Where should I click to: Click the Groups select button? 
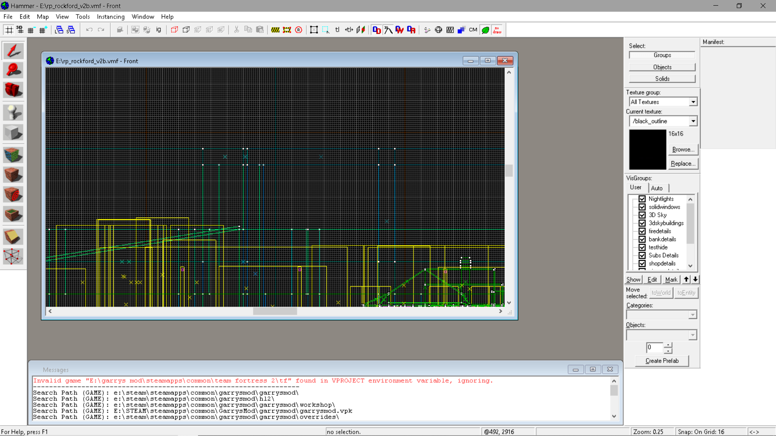tap(662, 55)
